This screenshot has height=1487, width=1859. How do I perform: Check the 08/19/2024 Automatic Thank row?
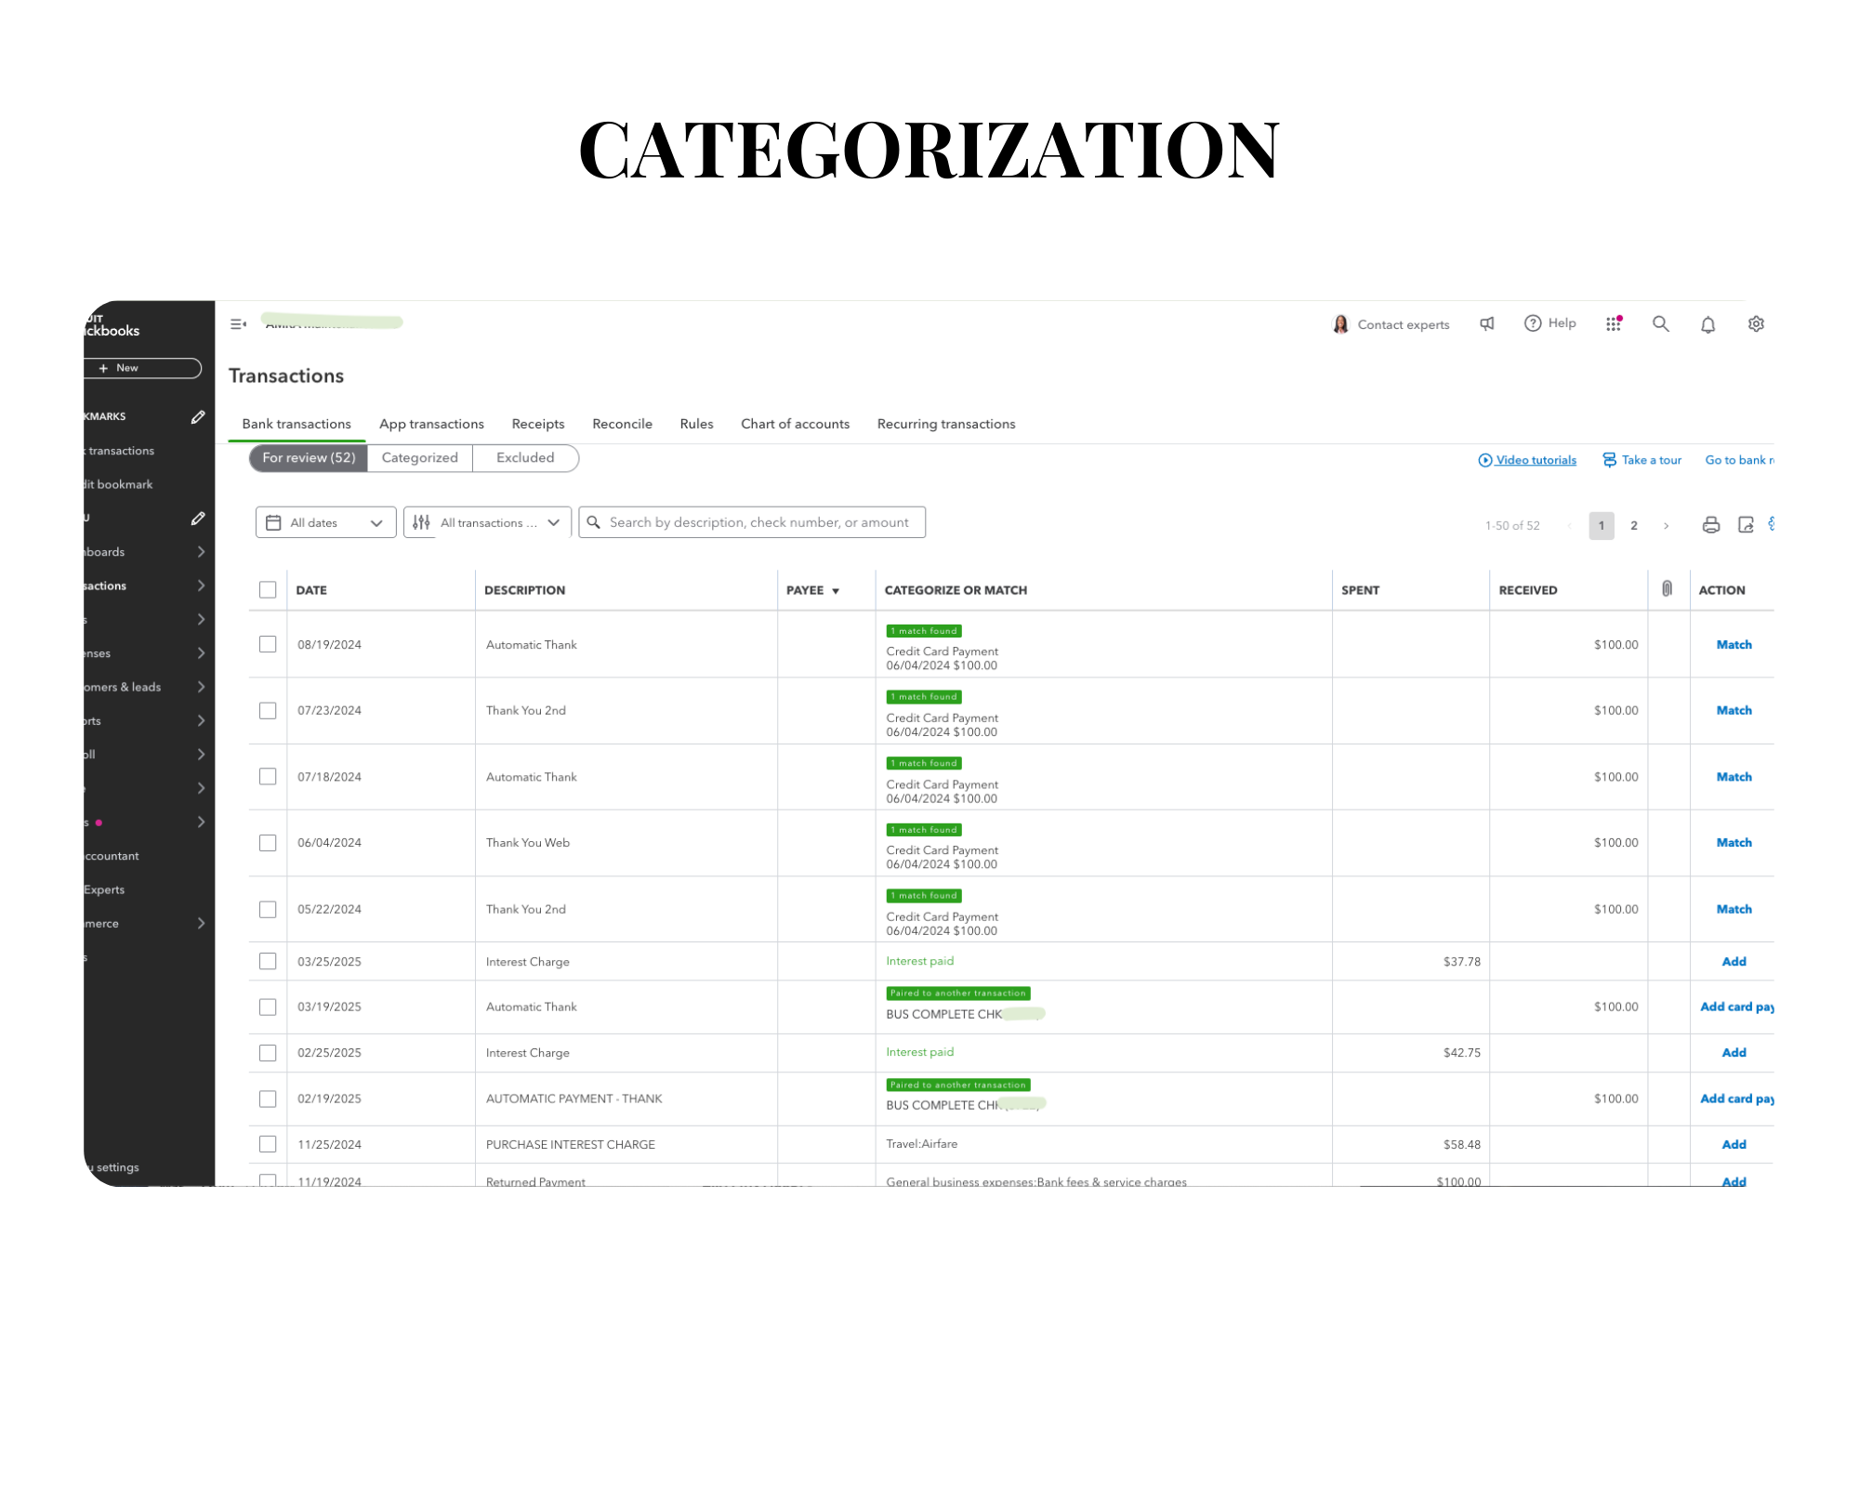pos(268,644)
